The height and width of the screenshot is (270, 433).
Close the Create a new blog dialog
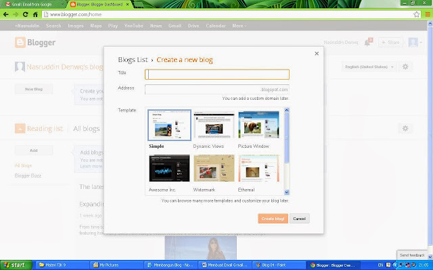(x=317, y=53)
